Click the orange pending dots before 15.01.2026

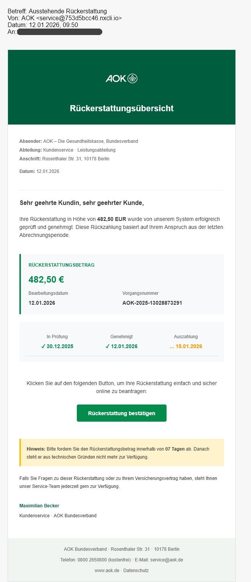[172, 346]
